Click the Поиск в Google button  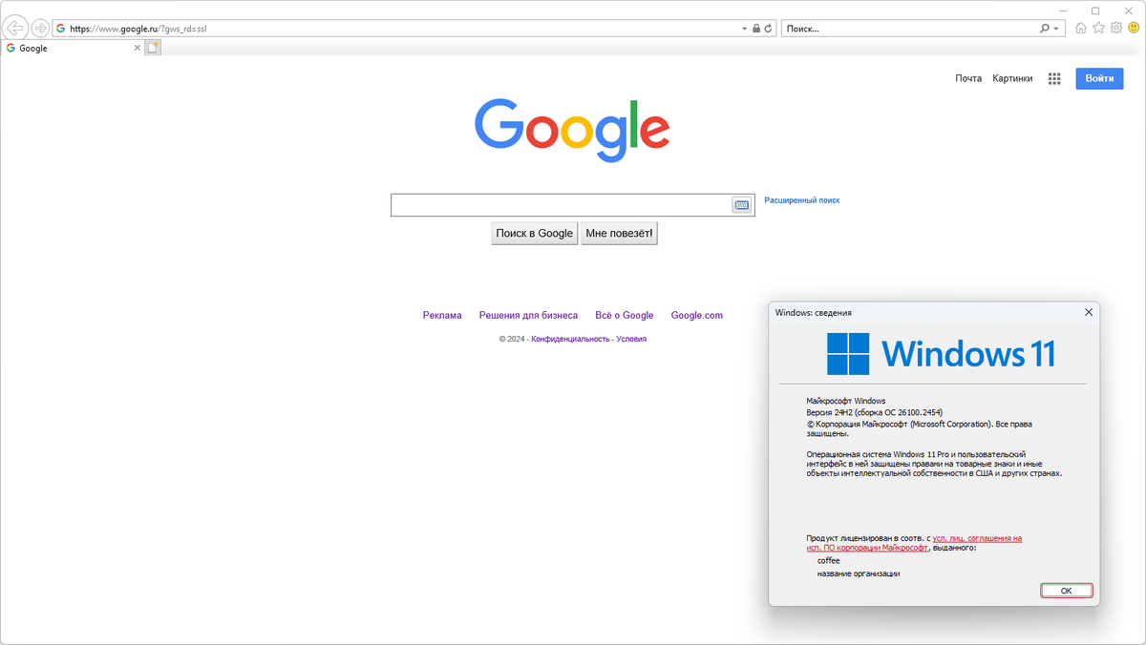(535, 234)
